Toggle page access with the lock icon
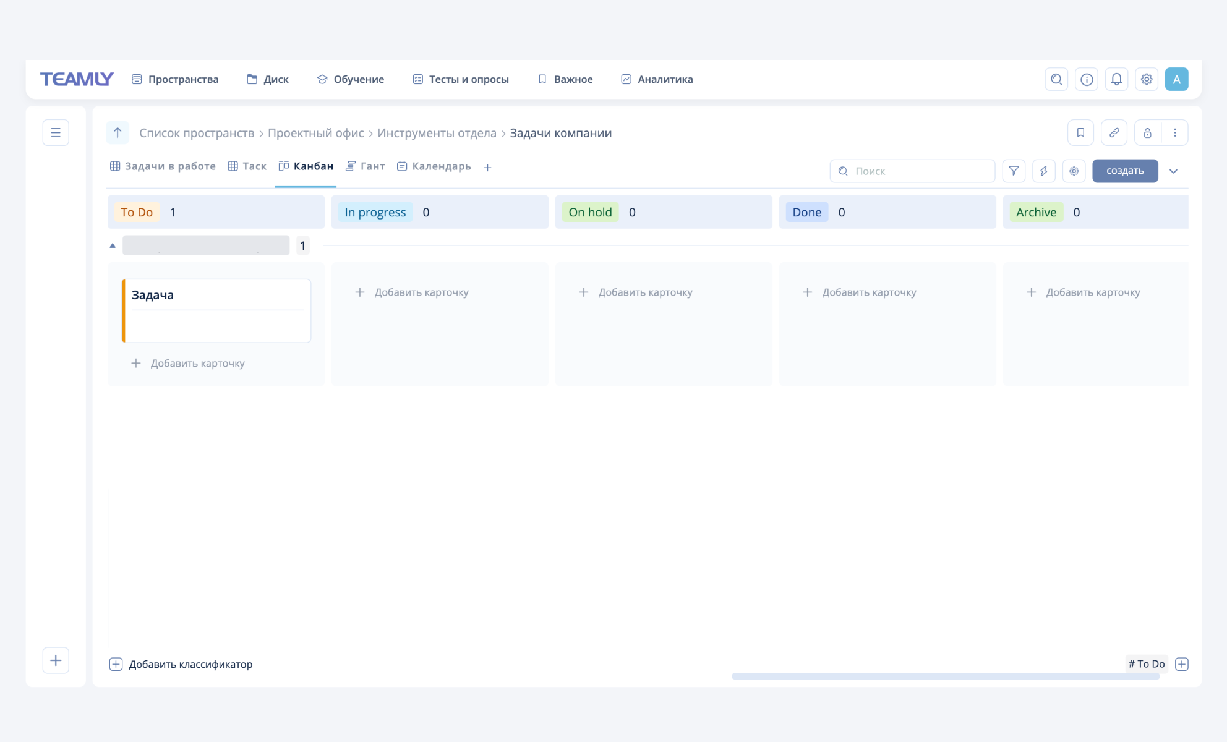The height and width of the screenshot is (742, 1227). 1148,132
